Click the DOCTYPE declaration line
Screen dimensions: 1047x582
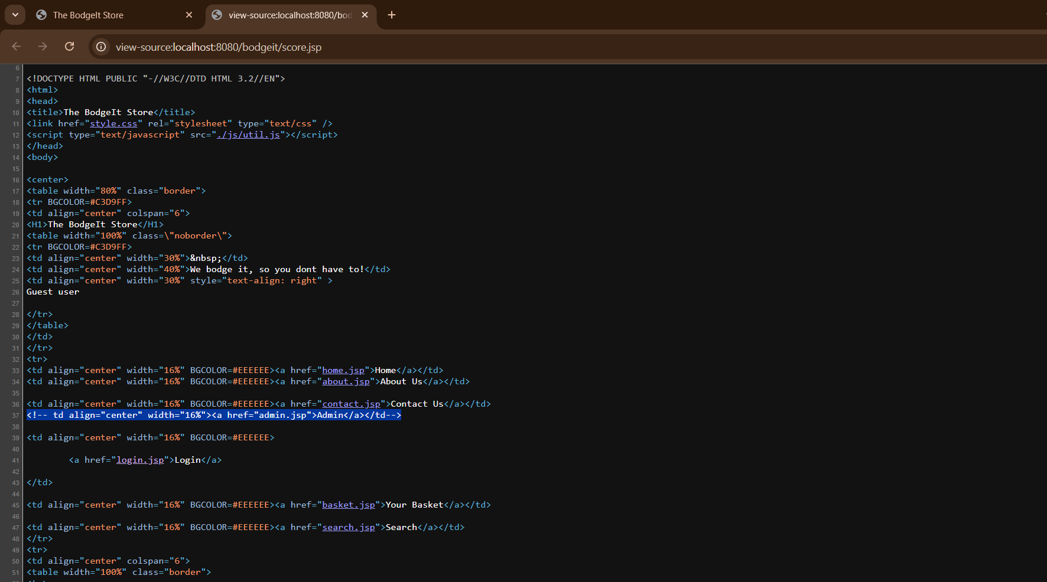(155, 79)
